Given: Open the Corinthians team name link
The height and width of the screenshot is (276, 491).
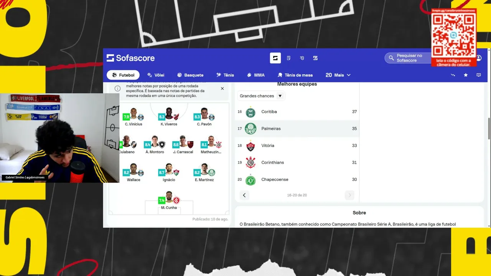Looking at the screenshot, I should [x=272, y=163].
